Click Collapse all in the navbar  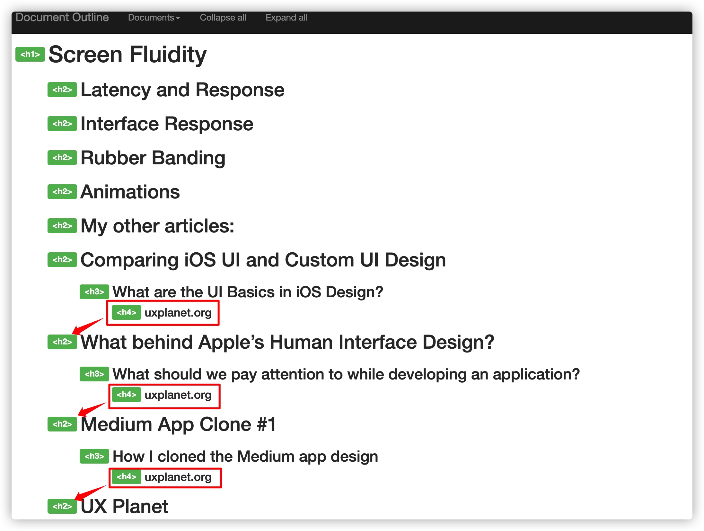(223, 17)
